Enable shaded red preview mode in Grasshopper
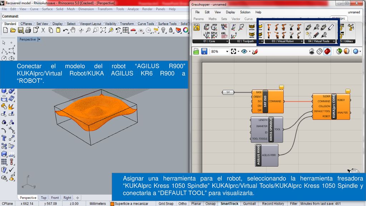 click(x=327, y=51)
